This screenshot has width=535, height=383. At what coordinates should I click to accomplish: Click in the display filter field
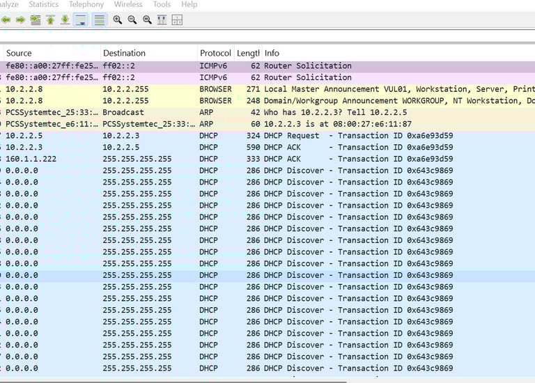point(267,36)
